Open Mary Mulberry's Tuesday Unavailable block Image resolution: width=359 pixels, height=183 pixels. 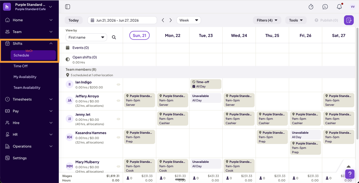[206, 164]
